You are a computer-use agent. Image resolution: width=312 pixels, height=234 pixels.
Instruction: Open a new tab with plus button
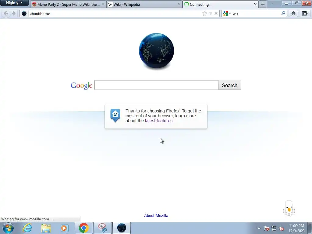coord(263,4)
